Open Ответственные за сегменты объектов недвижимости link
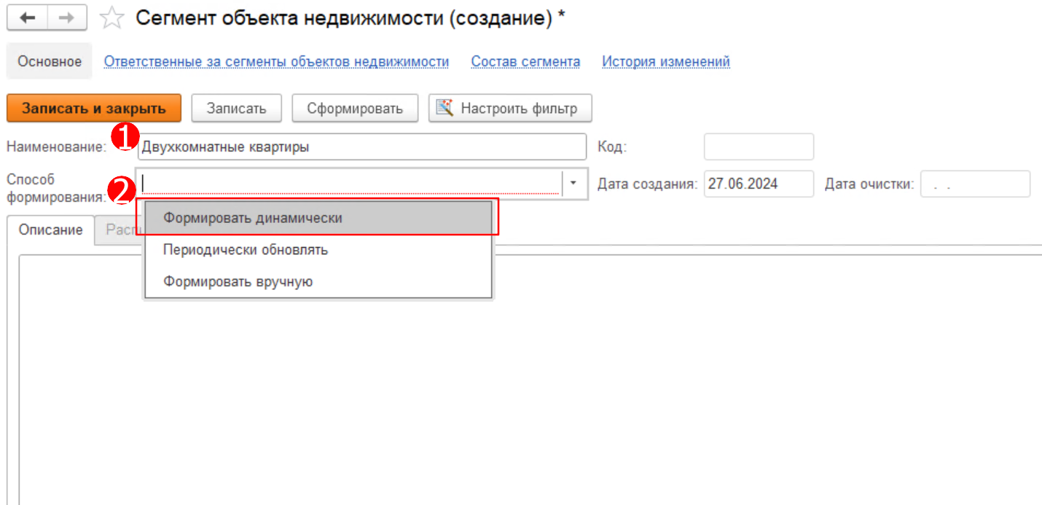The image size is (1042, 505). [x=276, y=61]
